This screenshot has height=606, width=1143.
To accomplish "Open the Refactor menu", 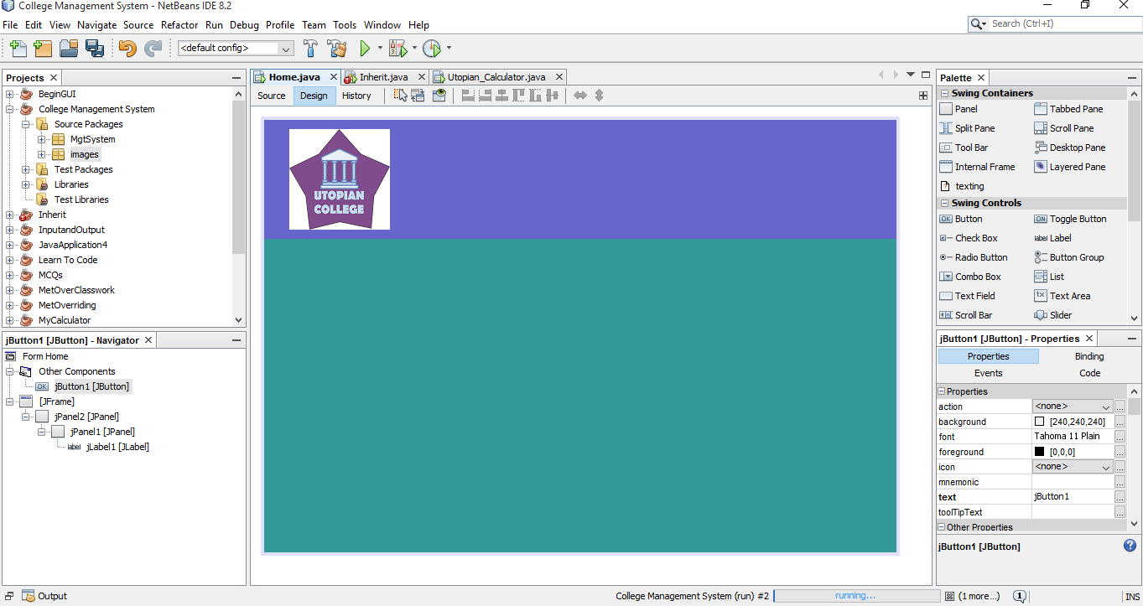I will point(179,24).
